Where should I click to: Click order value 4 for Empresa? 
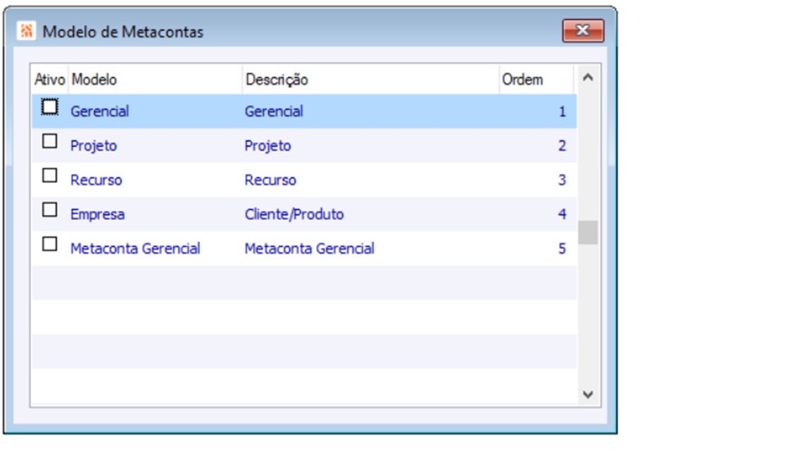(x=562, y=214)
